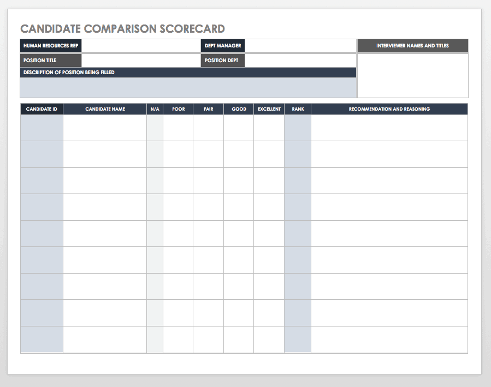Select the Poor column header
491x387 pixels.
pyautogui.click(x=178, y=109)
